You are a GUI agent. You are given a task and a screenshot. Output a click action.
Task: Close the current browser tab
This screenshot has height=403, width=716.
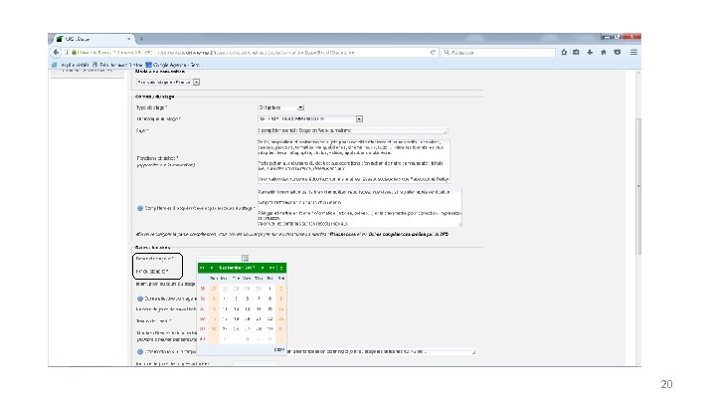[129, 39]
